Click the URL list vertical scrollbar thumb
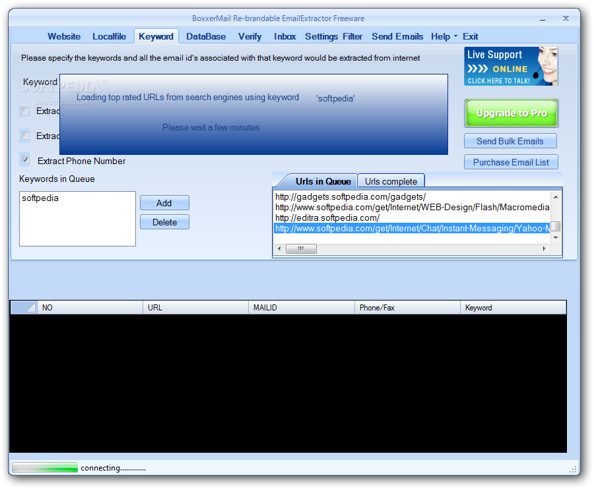This screenshot has height=489, width=594. click(x=556, y=226)
